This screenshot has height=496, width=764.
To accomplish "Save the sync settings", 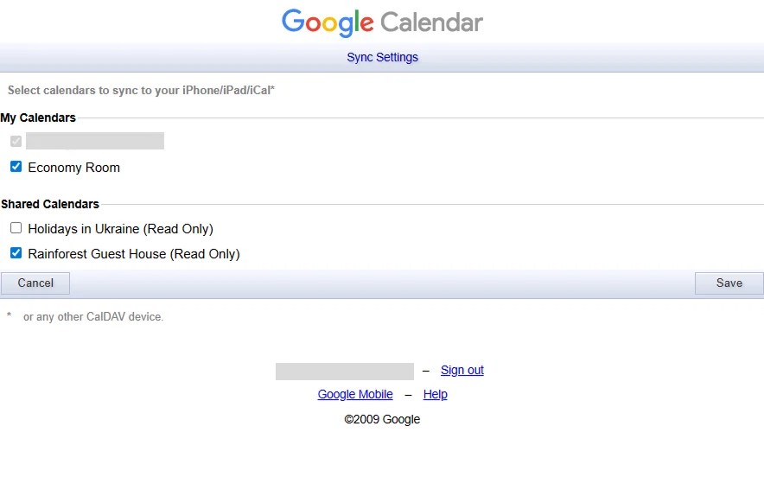I will pos(729,283).
